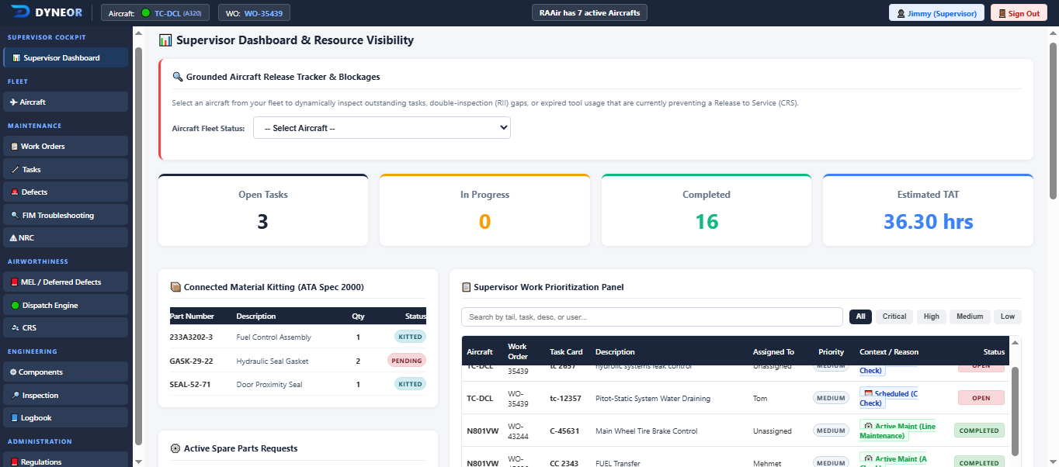The width and height of the screenshot is (1059, 467).
Task: Click the Estimated TAT card
Action: coord(928,210)
